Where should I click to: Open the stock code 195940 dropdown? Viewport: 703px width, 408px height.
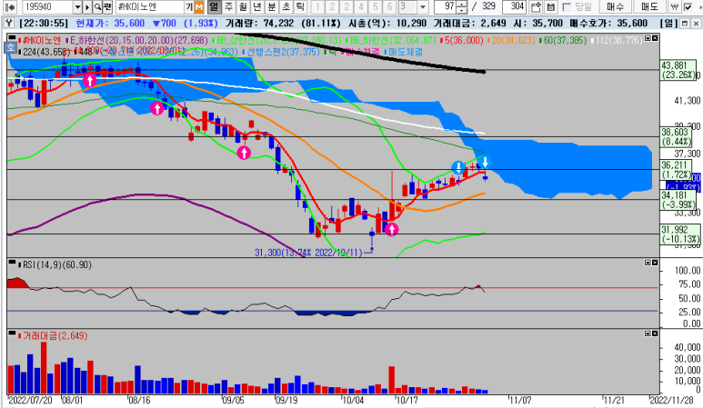pos(77,6)
